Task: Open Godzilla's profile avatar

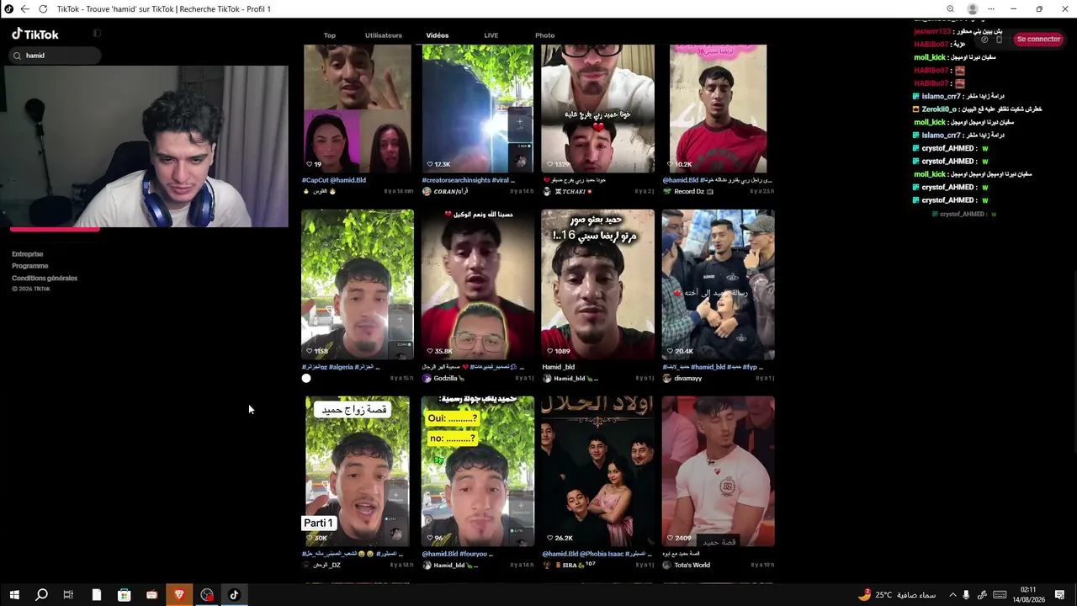Action: click(427, 379)
